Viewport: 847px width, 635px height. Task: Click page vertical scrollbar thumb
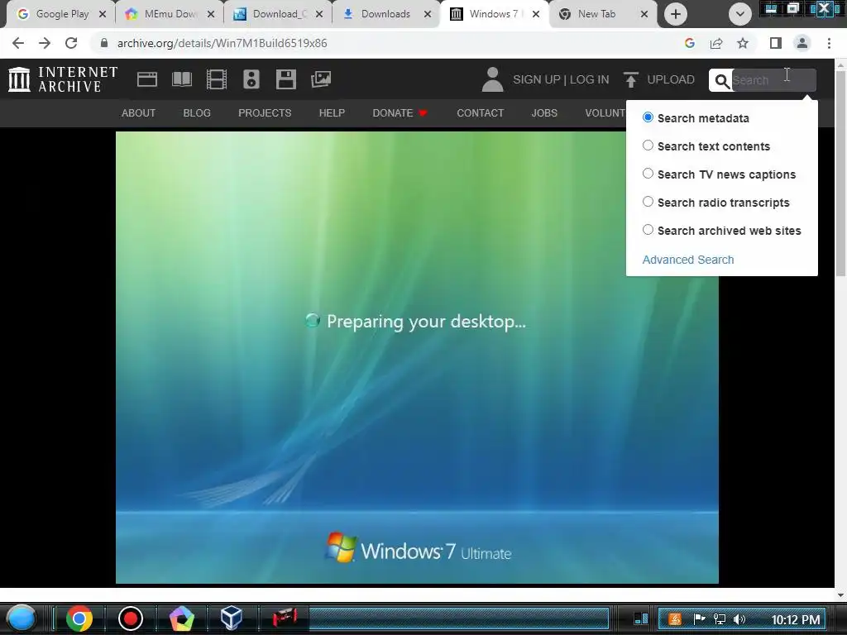840,174
